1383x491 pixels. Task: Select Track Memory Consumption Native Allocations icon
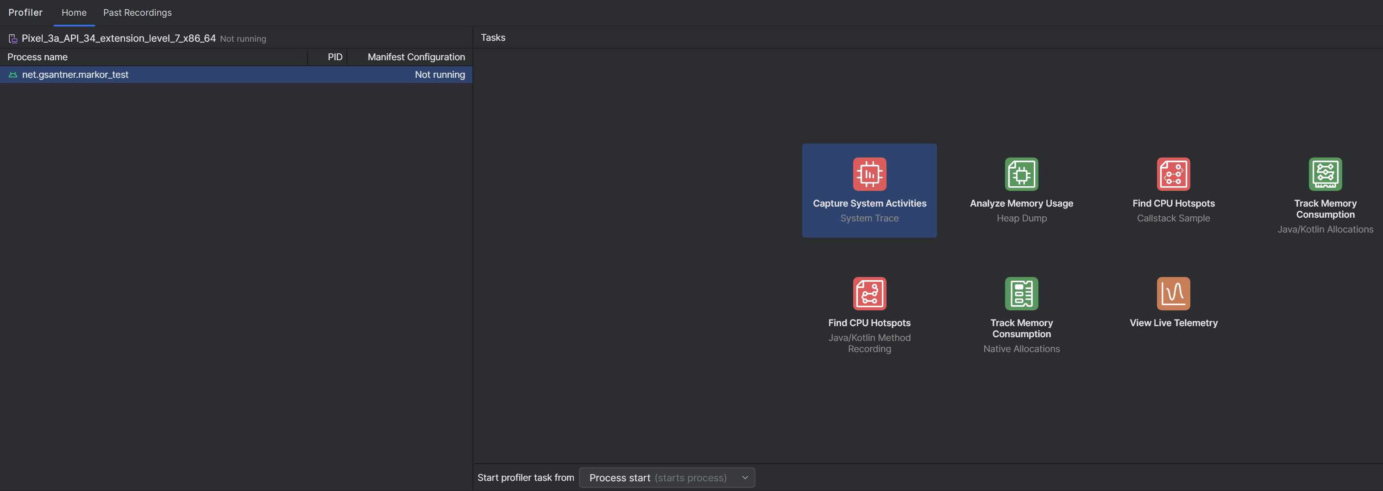[x=1021, y=293]
